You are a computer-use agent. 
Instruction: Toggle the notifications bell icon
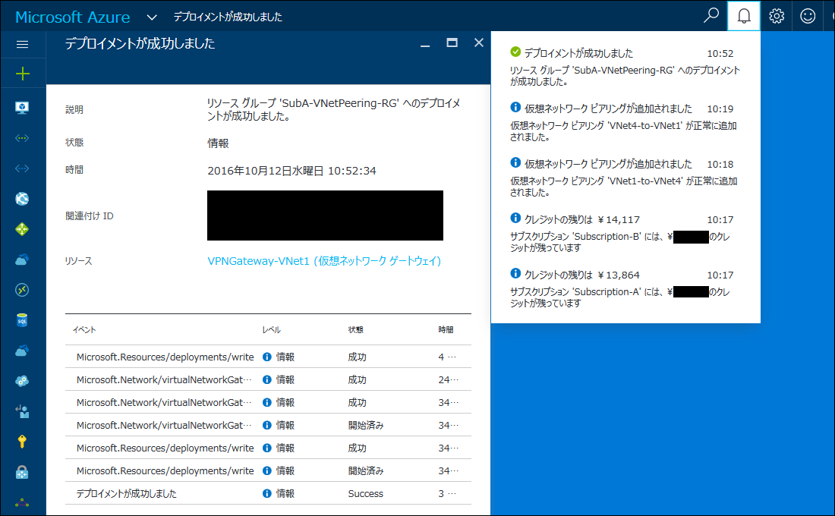pyautogui.click(x=744, y=16)
